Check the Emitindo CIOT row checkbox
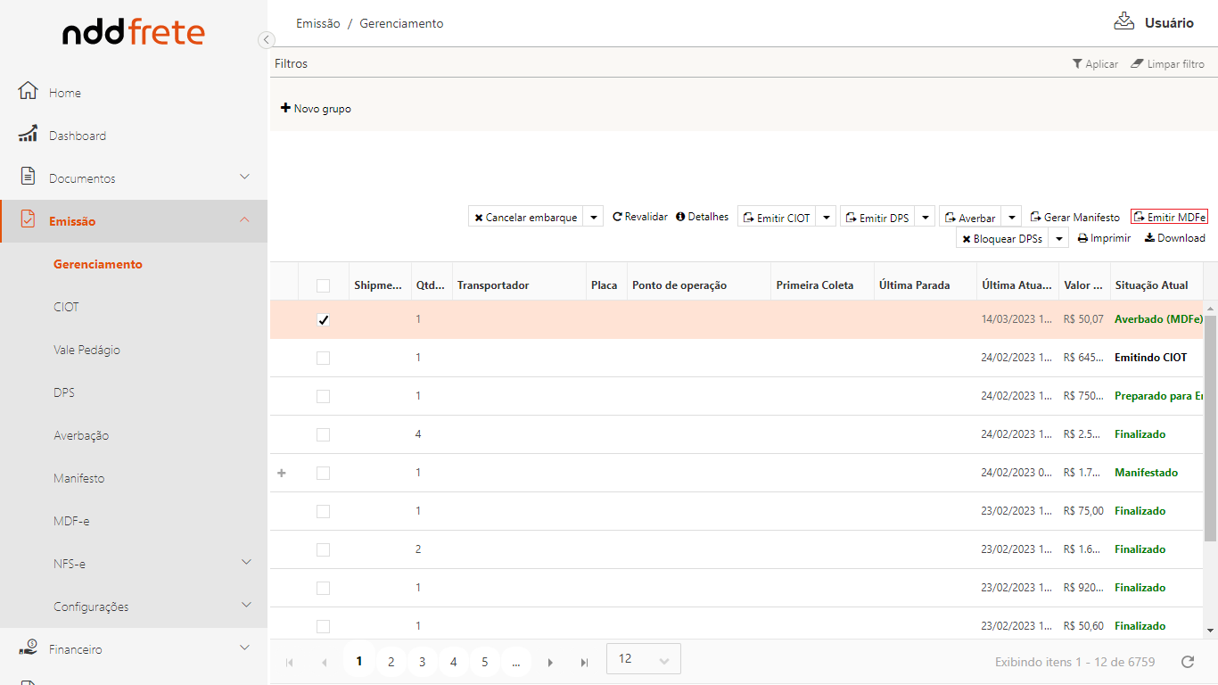This screenshot has width=1218, height=685. 323,358
